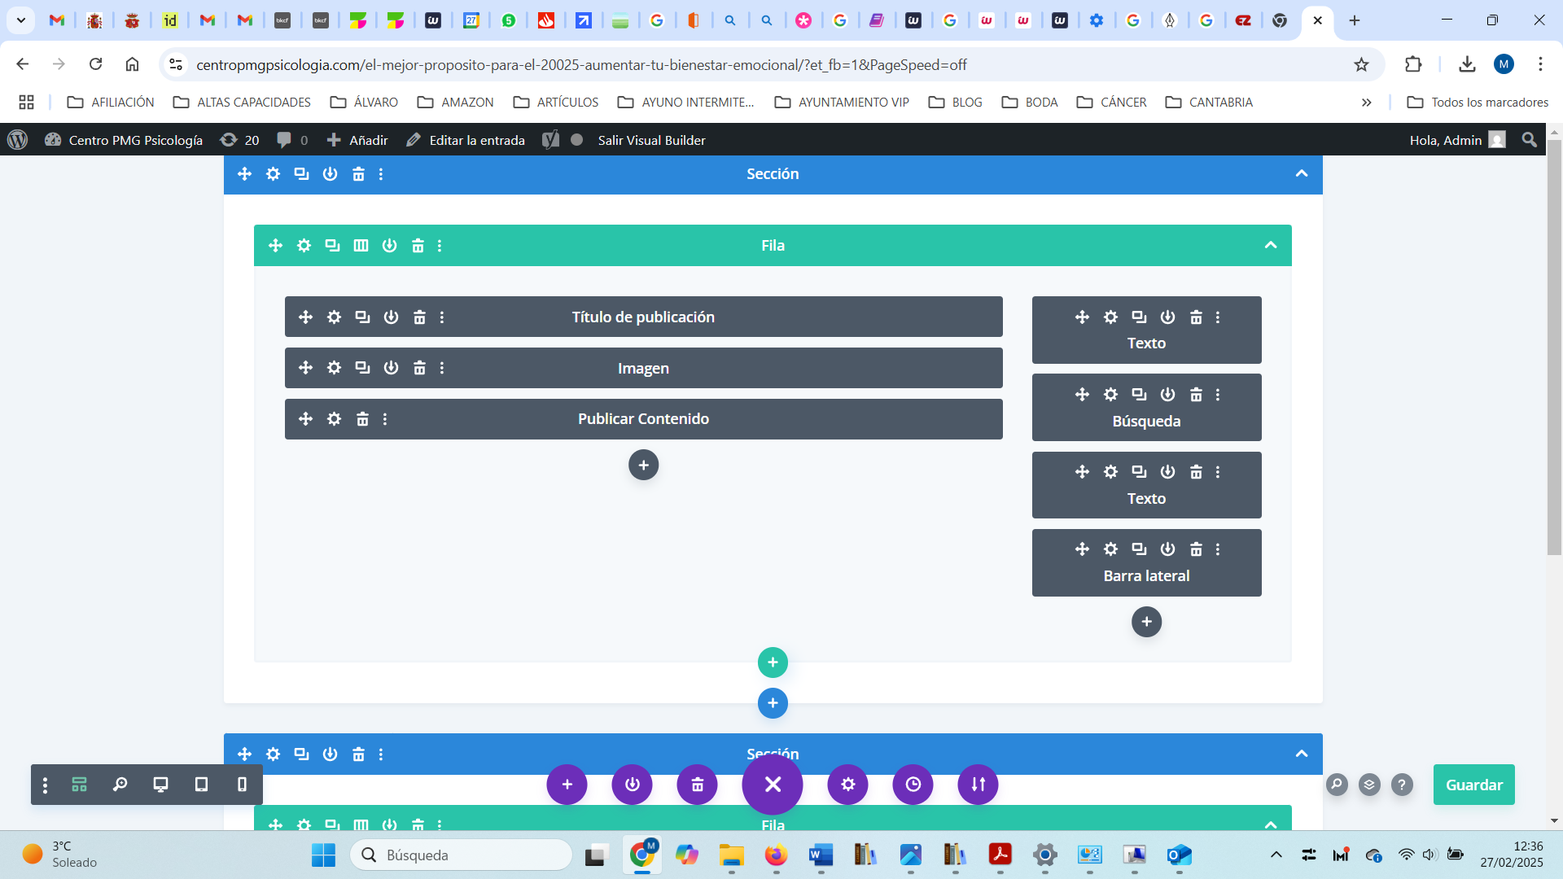Change column structure of first Fila
Image resolution: width=1563 pixels, height=879 pixels.
pyautogui.click(x=361, y=246)
